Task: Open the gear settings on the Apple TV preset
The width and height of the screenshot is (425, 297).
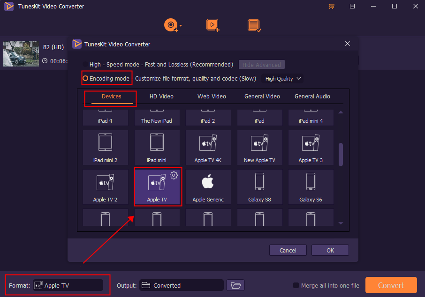Action: (174, 176)
